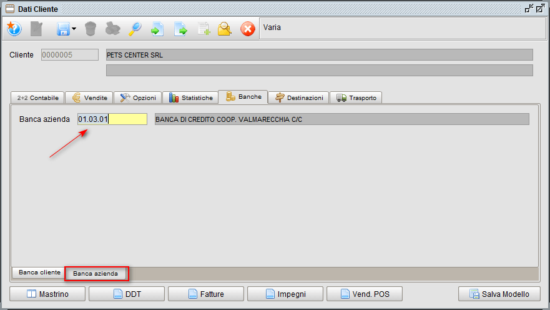Select the Banche tab

[x=243, y=96]
